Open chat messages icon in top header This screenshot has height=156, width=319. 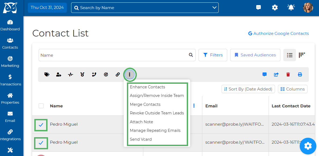coord(258,8)
